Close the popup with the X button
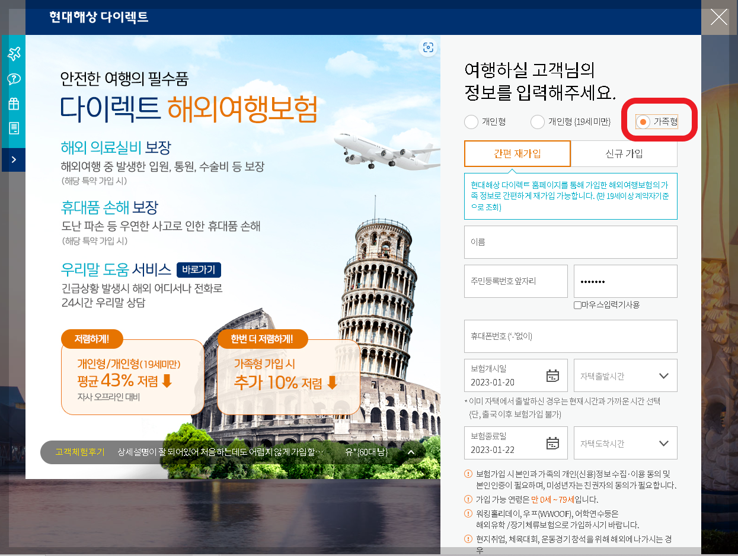The width and height of the screenshot is (738, 556). click(719, 17)
